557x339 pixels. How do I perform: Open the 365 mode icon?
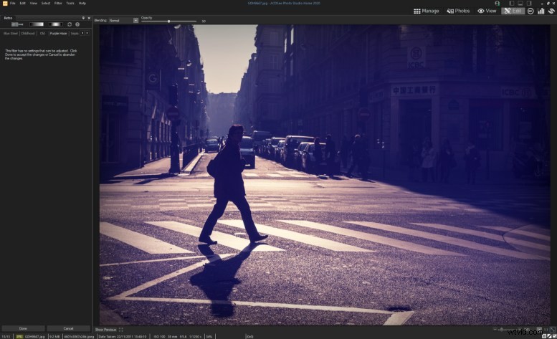pyautogui.click(x=530, y=11)
